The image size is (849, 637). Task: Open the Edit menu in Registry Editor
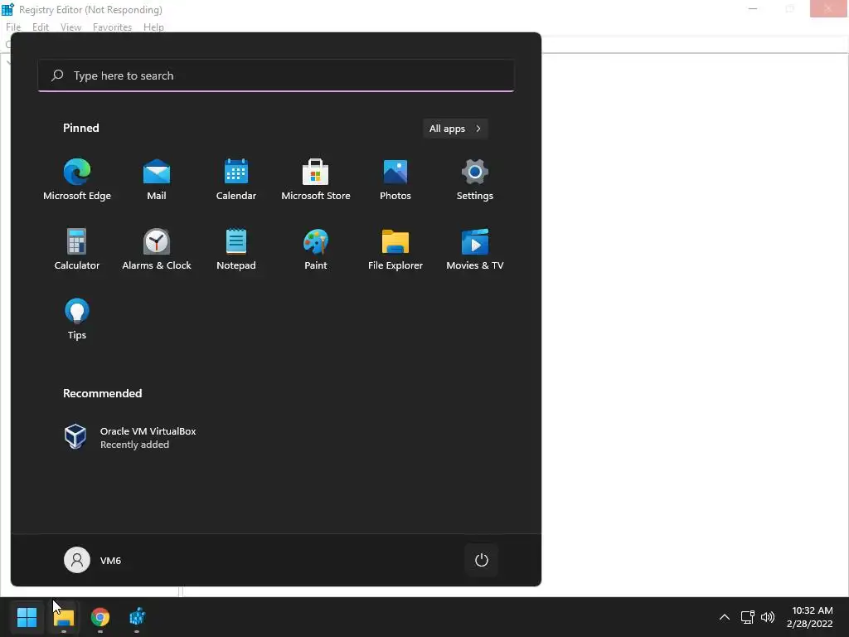tap(41, 27)
